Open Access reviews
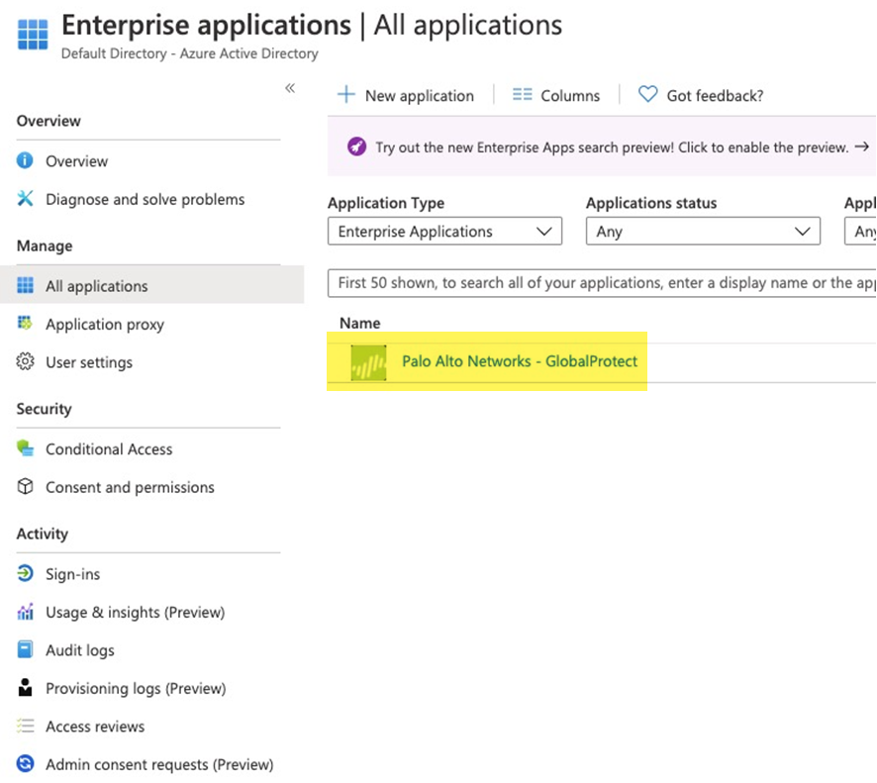Viewport: 877px width, 783px height. coord(95,727)
